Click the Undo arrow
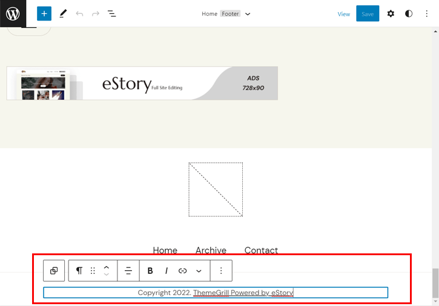439x306 pixels. pyautogui.click(x=79, y=13)
